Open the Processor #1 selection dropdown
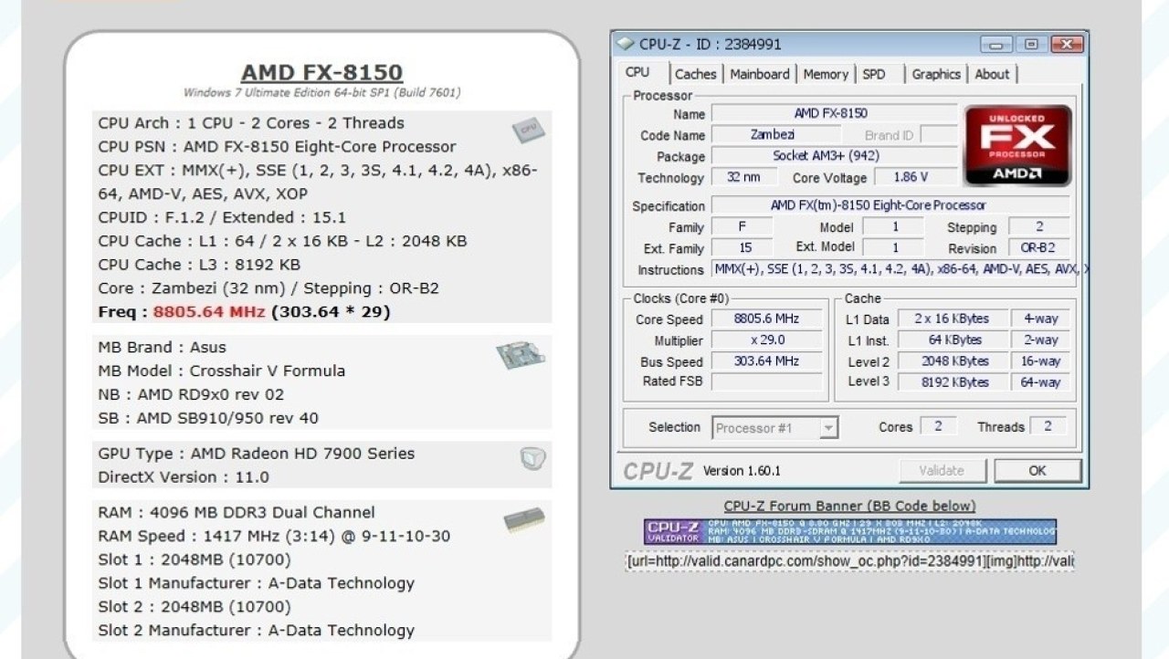 click(775, 427)
